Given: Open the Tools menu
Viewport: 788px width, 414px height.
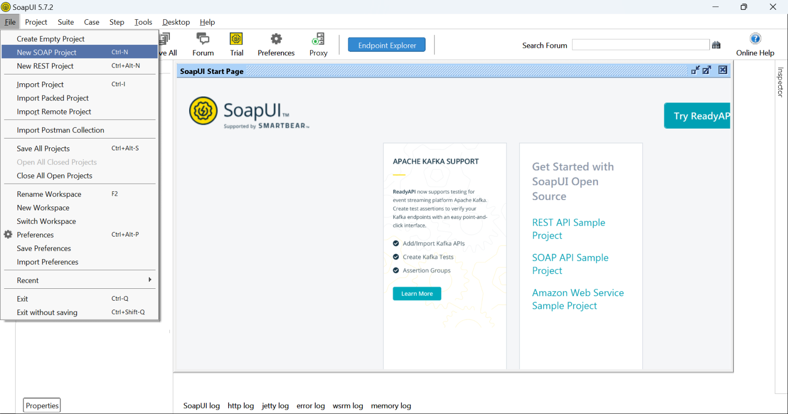Looking at the screenshot, I should (143, 22).
